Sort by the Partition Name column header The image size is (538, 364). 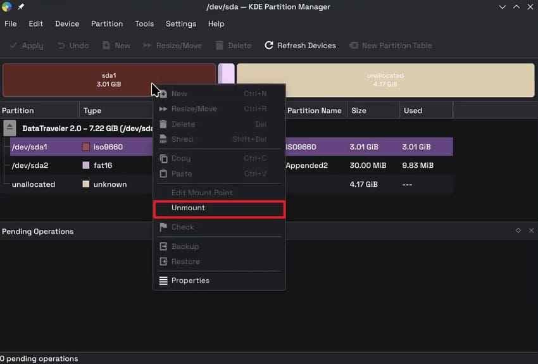(x=316, y=111)
